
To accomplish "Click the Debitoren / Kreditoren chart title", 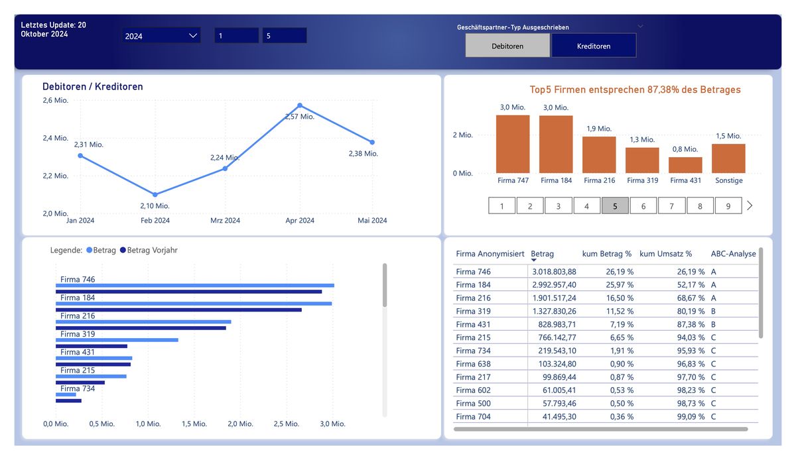I will (93, 87).
